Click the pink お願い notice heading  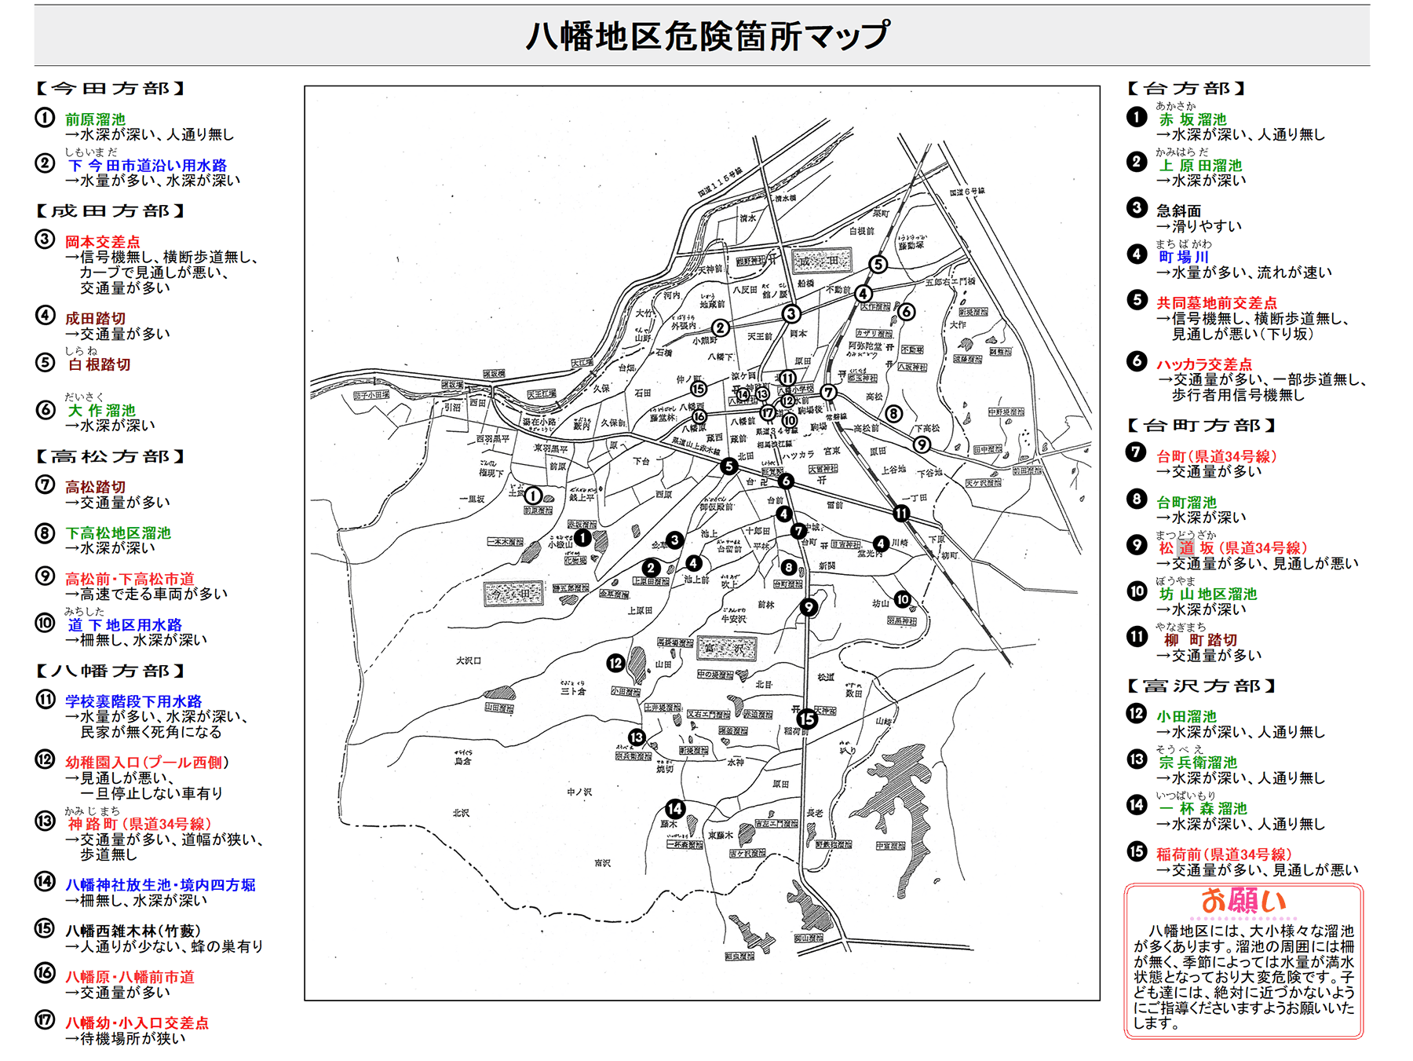(1243, 901)
